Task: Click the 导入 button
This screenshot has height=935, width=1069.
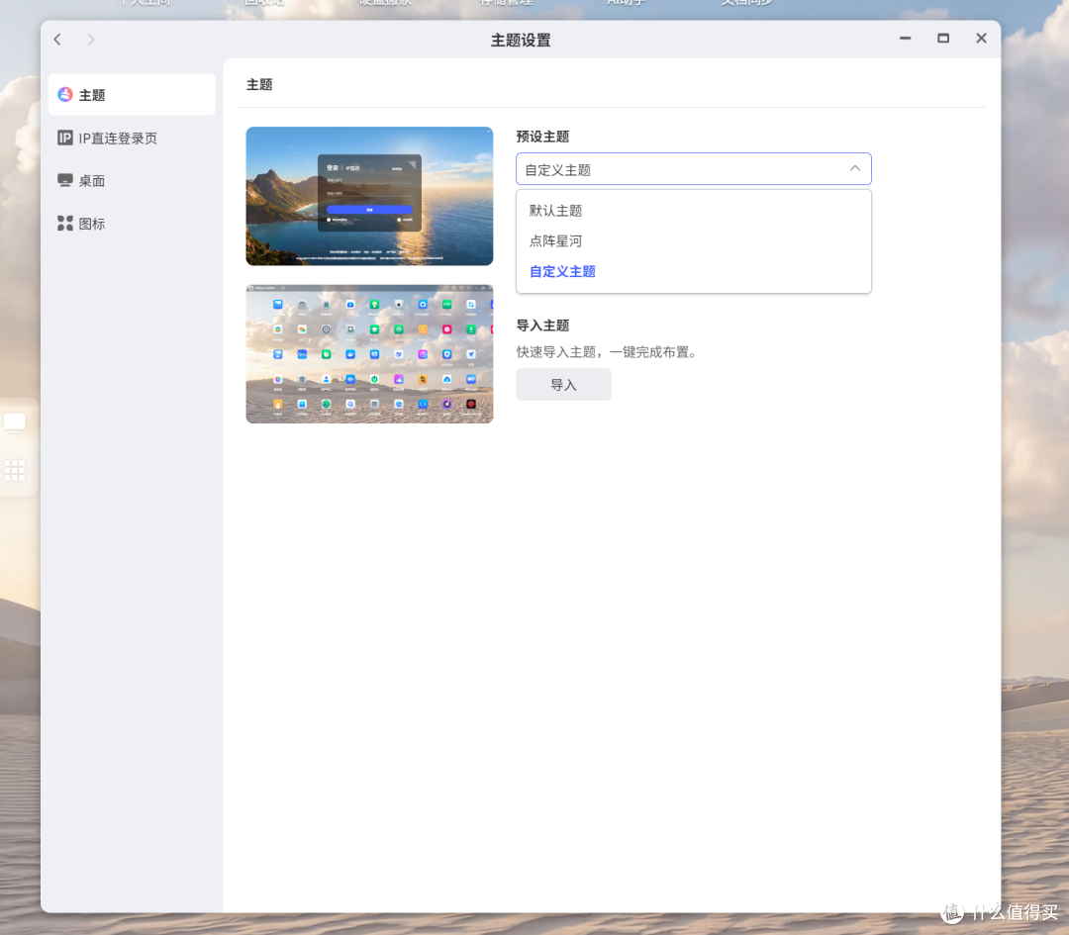Action: click(563, 385)
